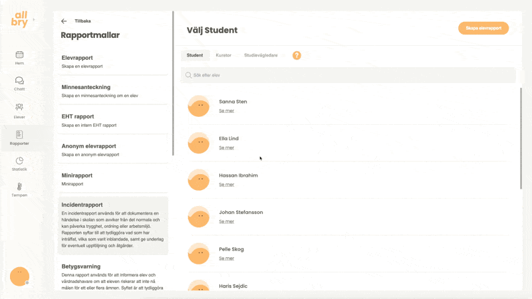Choose the Elevrapport template
The image size is (532, 299).
click(x=111, y=62)
